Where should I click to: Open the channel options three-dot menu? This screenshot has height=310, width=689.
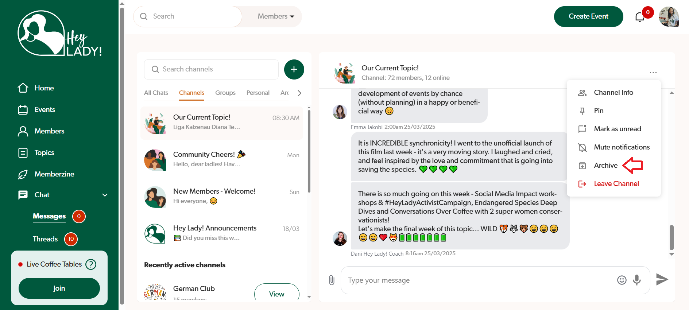653,73
